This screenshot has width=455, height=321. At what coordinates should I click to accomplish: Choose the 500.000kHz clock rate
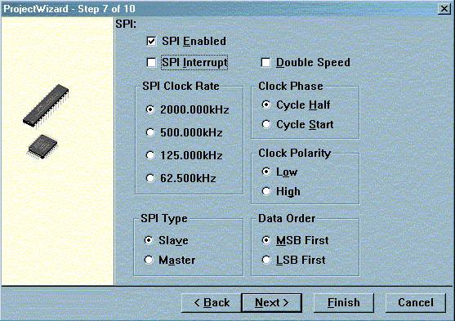tap(150, 132)
